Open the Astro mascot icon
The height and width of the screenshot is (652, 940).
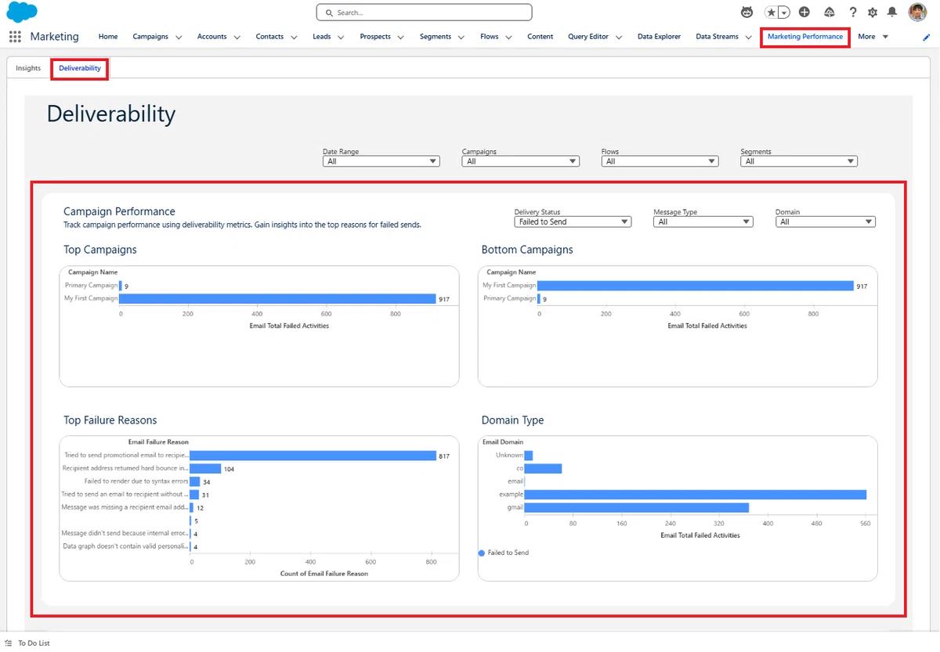click(747, 13)
